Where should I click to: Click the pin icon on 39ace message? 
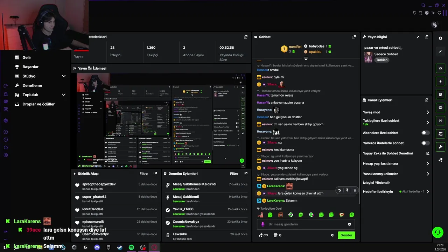347,190
